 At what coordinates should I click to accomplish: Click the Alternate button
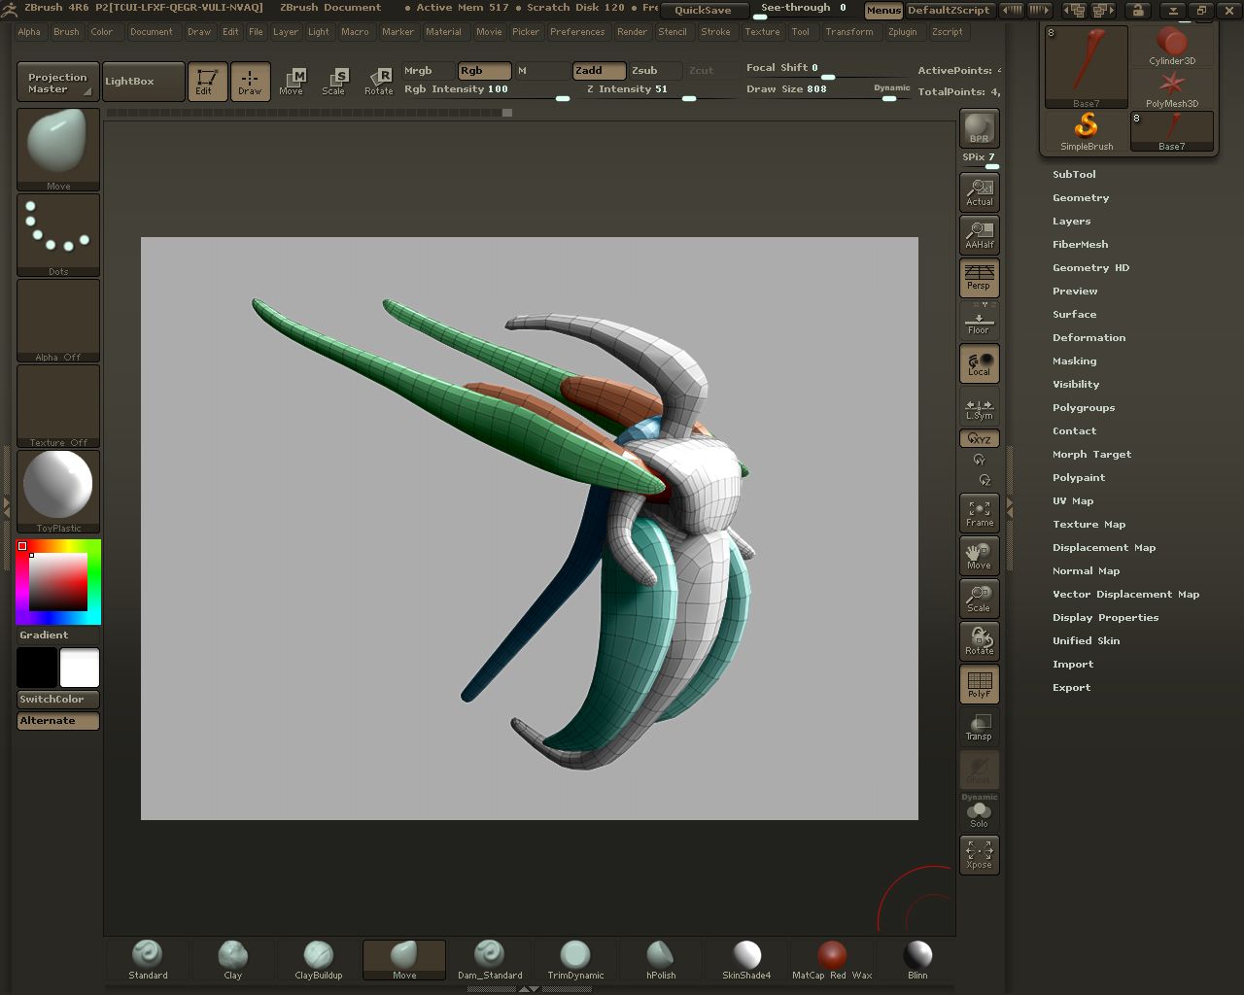coord(58,721)
